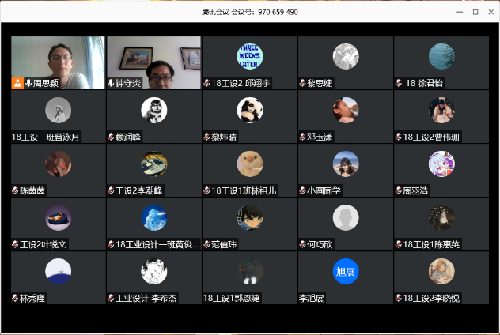Click the microphone icon next to 钟守炎
Image resolution: width=500 pixels, height=335 pixels.
[x=112, y=83]
